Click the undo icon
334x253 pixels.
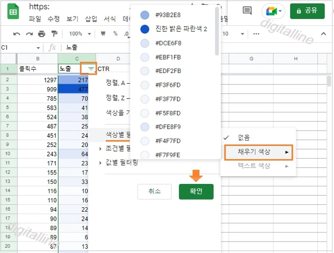point(17,34)
